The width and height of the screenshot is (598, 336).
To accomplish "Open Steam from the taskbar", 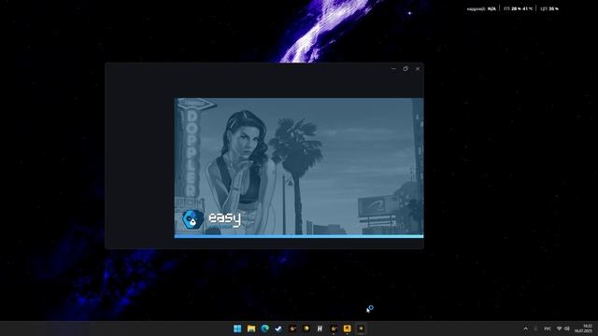I will point(278,329).
